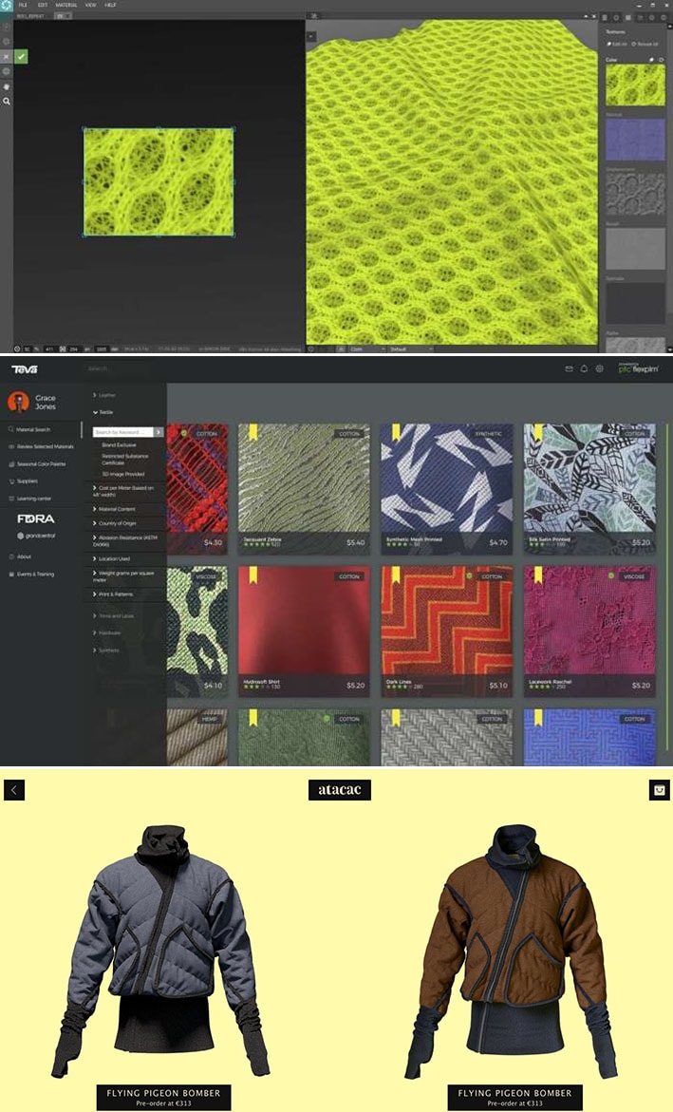Screen dimensions: 673x1112
Task: Open Seasonal Color Palette in sidebar
Action: click(x=38, y=463)
